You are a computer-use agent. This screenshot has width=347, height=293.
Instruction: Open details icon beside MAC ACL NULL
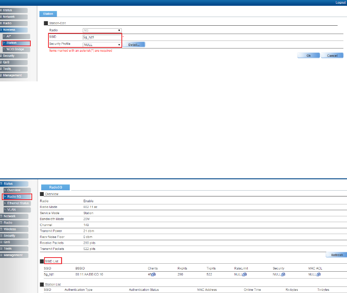click(x=318, y=275)
